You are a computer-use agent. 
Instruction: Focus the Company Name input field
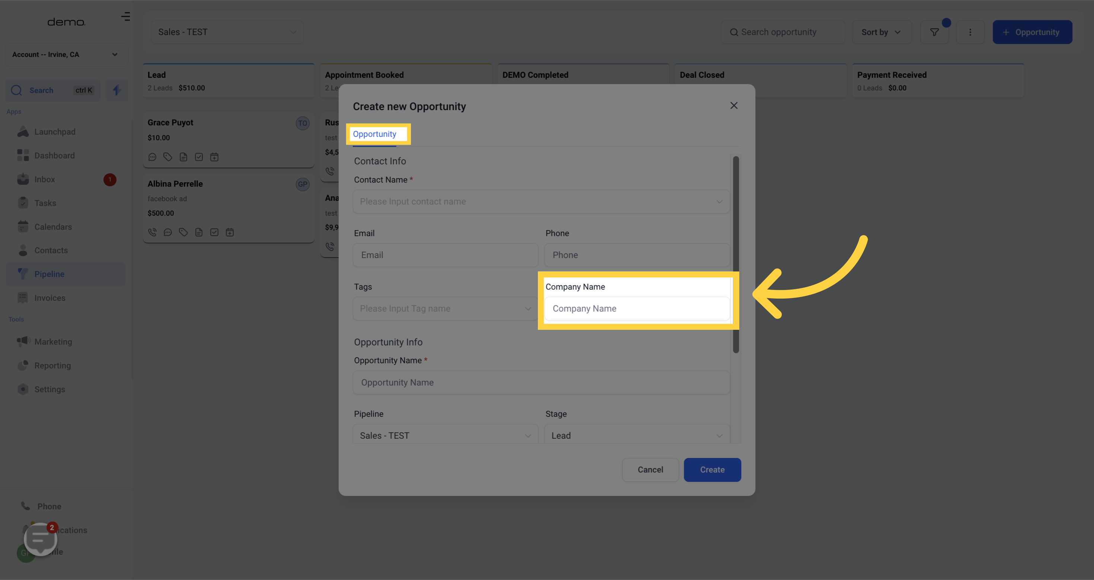tap(636, 309)
